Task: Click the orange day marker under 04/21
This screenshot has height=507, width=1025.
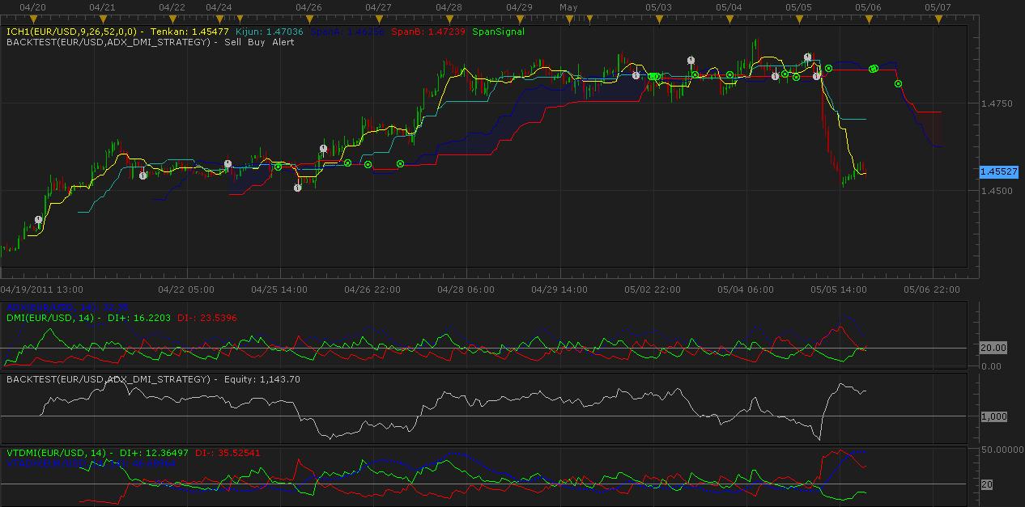Action: pyautogui.click(x=102, y=18)
